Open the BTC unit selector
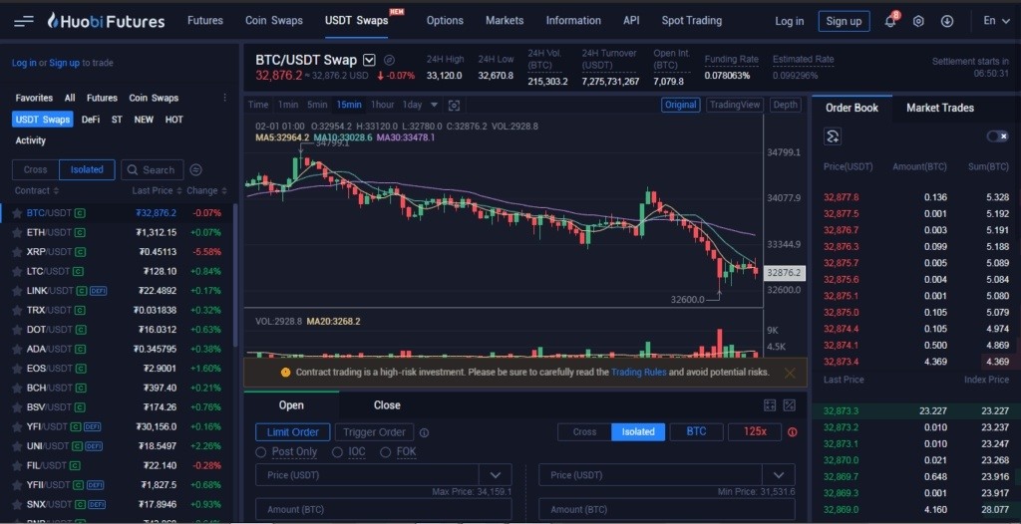This screenshot has height=524, width=1021. [696, 431]
